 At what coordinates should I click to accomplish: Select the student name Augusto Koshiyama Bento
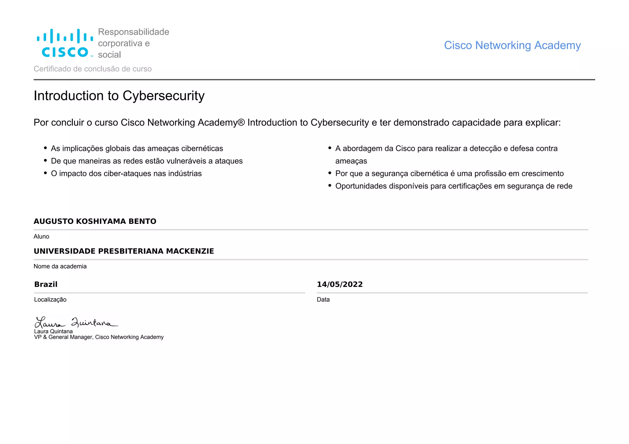click(x=95, y=221)
